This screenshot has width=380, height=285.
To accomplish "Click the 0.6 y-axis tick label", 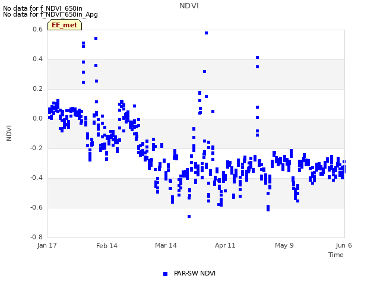I will point(37,29).
